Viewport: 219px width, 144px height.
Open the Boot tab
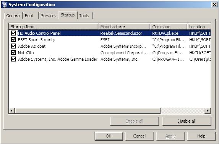(x=31, y=16)
